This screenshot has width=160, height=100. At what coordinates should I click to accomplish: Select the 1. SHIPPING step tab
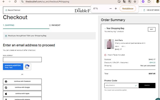point(9,25)
